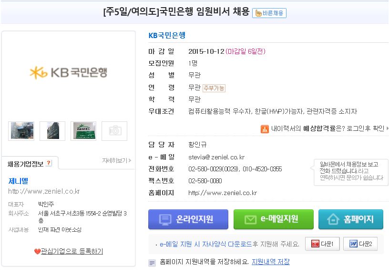389x275 pixels.
Task: Click the note icon beside 홈페이지 지원내역
Action: [152, 263]
